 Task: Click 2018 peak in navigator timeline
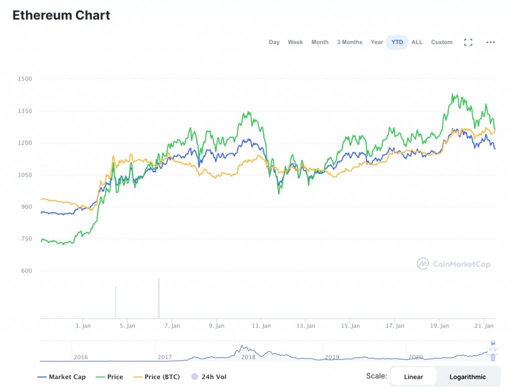(242, 348)
